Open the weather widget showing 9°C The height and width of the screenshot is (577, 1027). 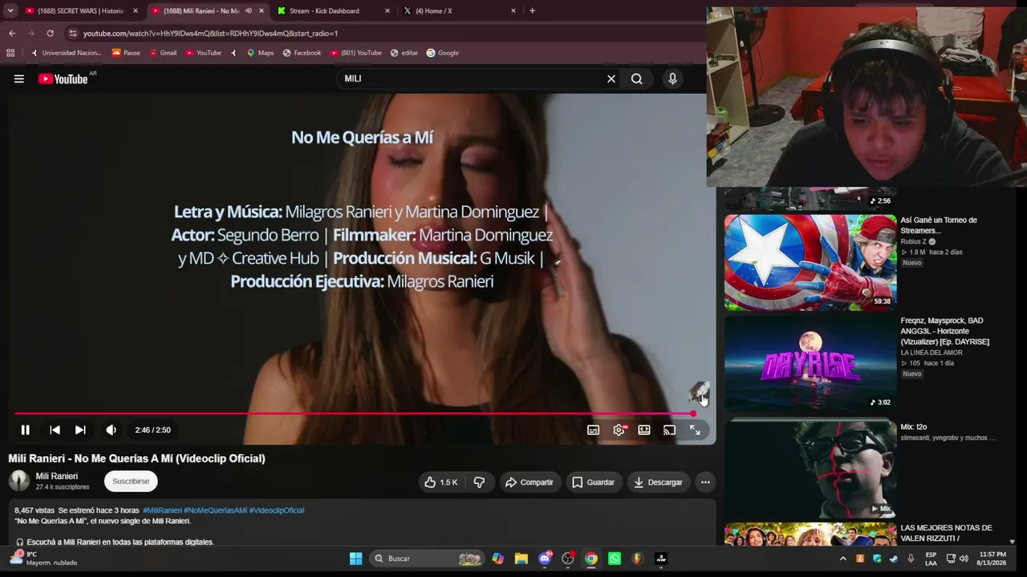click(x=44, y=558)
